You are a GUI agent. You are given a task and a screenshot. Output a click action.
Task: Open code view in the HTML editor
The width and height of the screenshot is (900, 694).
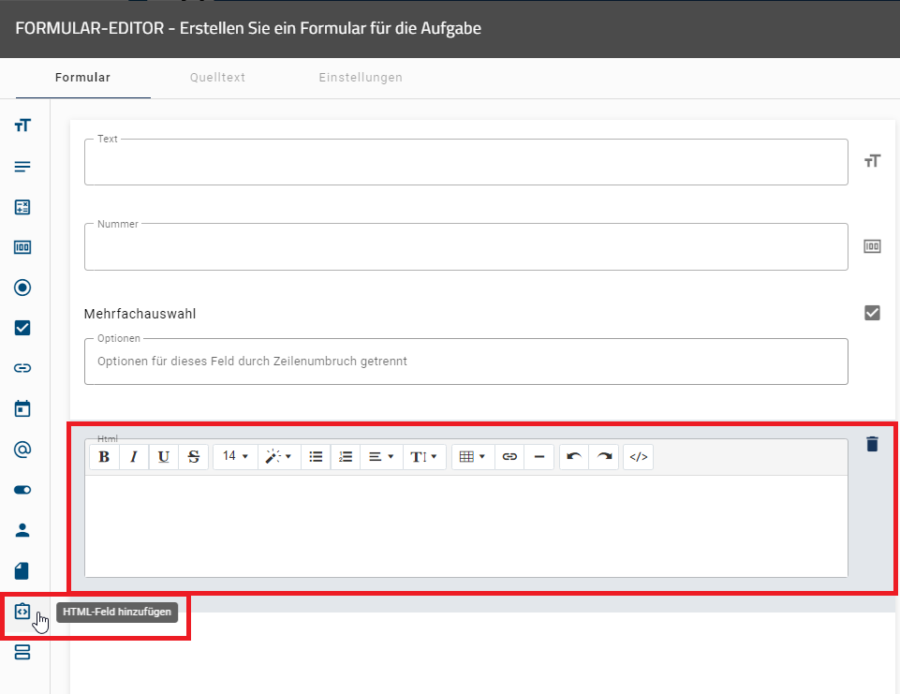pyautogui.click(x=638, y=456)
